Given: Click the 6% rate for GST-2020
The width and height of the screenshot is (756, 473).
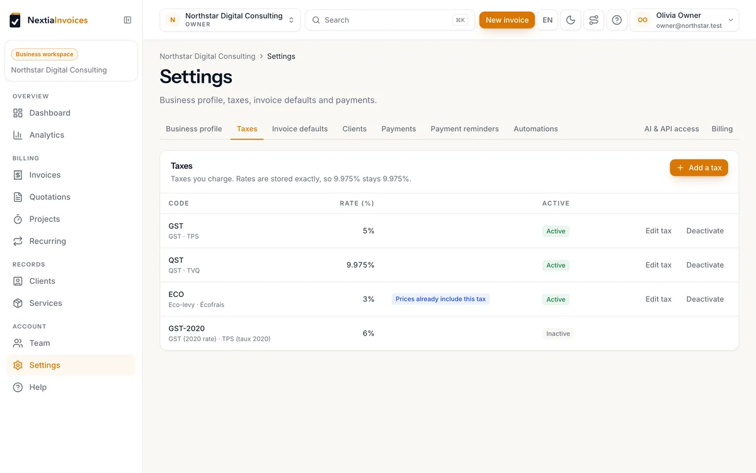Looking at the screenshot, I should coord(369,333).
